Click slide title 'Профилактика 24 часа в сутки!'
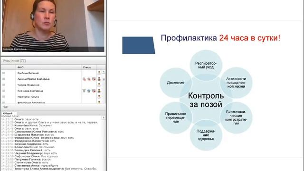 coord(220,38)
